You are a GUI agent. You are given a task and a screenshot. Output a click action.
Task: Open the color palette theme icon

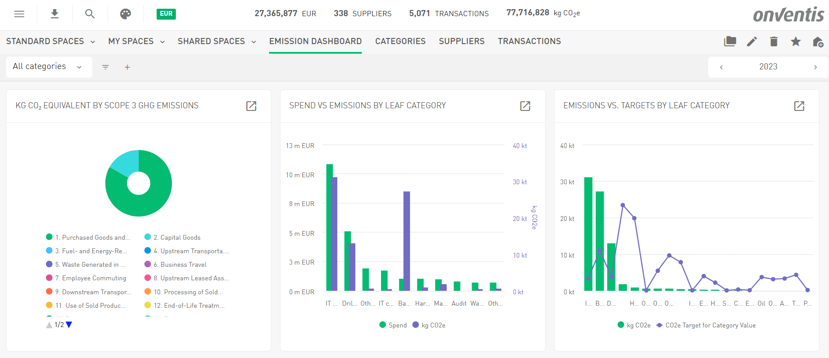click(126, 14)
